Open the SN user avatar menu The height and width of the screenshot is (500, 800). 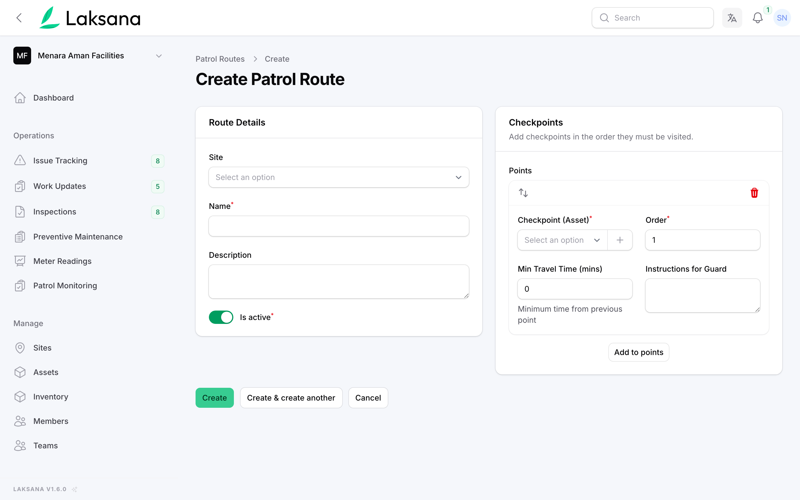(782, 18)
